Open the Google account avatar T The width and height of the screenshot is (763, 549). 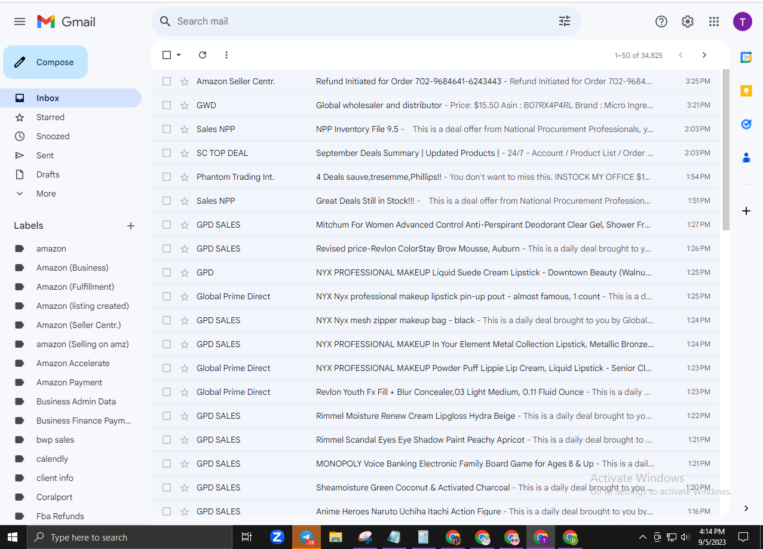tap(743, 22)
